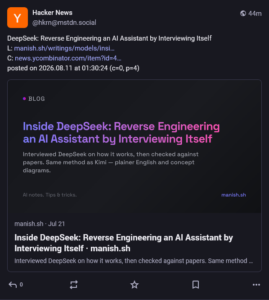Open the 44m post timestamp
Viewport: 269px width, 300px height.
click(255, 14)
